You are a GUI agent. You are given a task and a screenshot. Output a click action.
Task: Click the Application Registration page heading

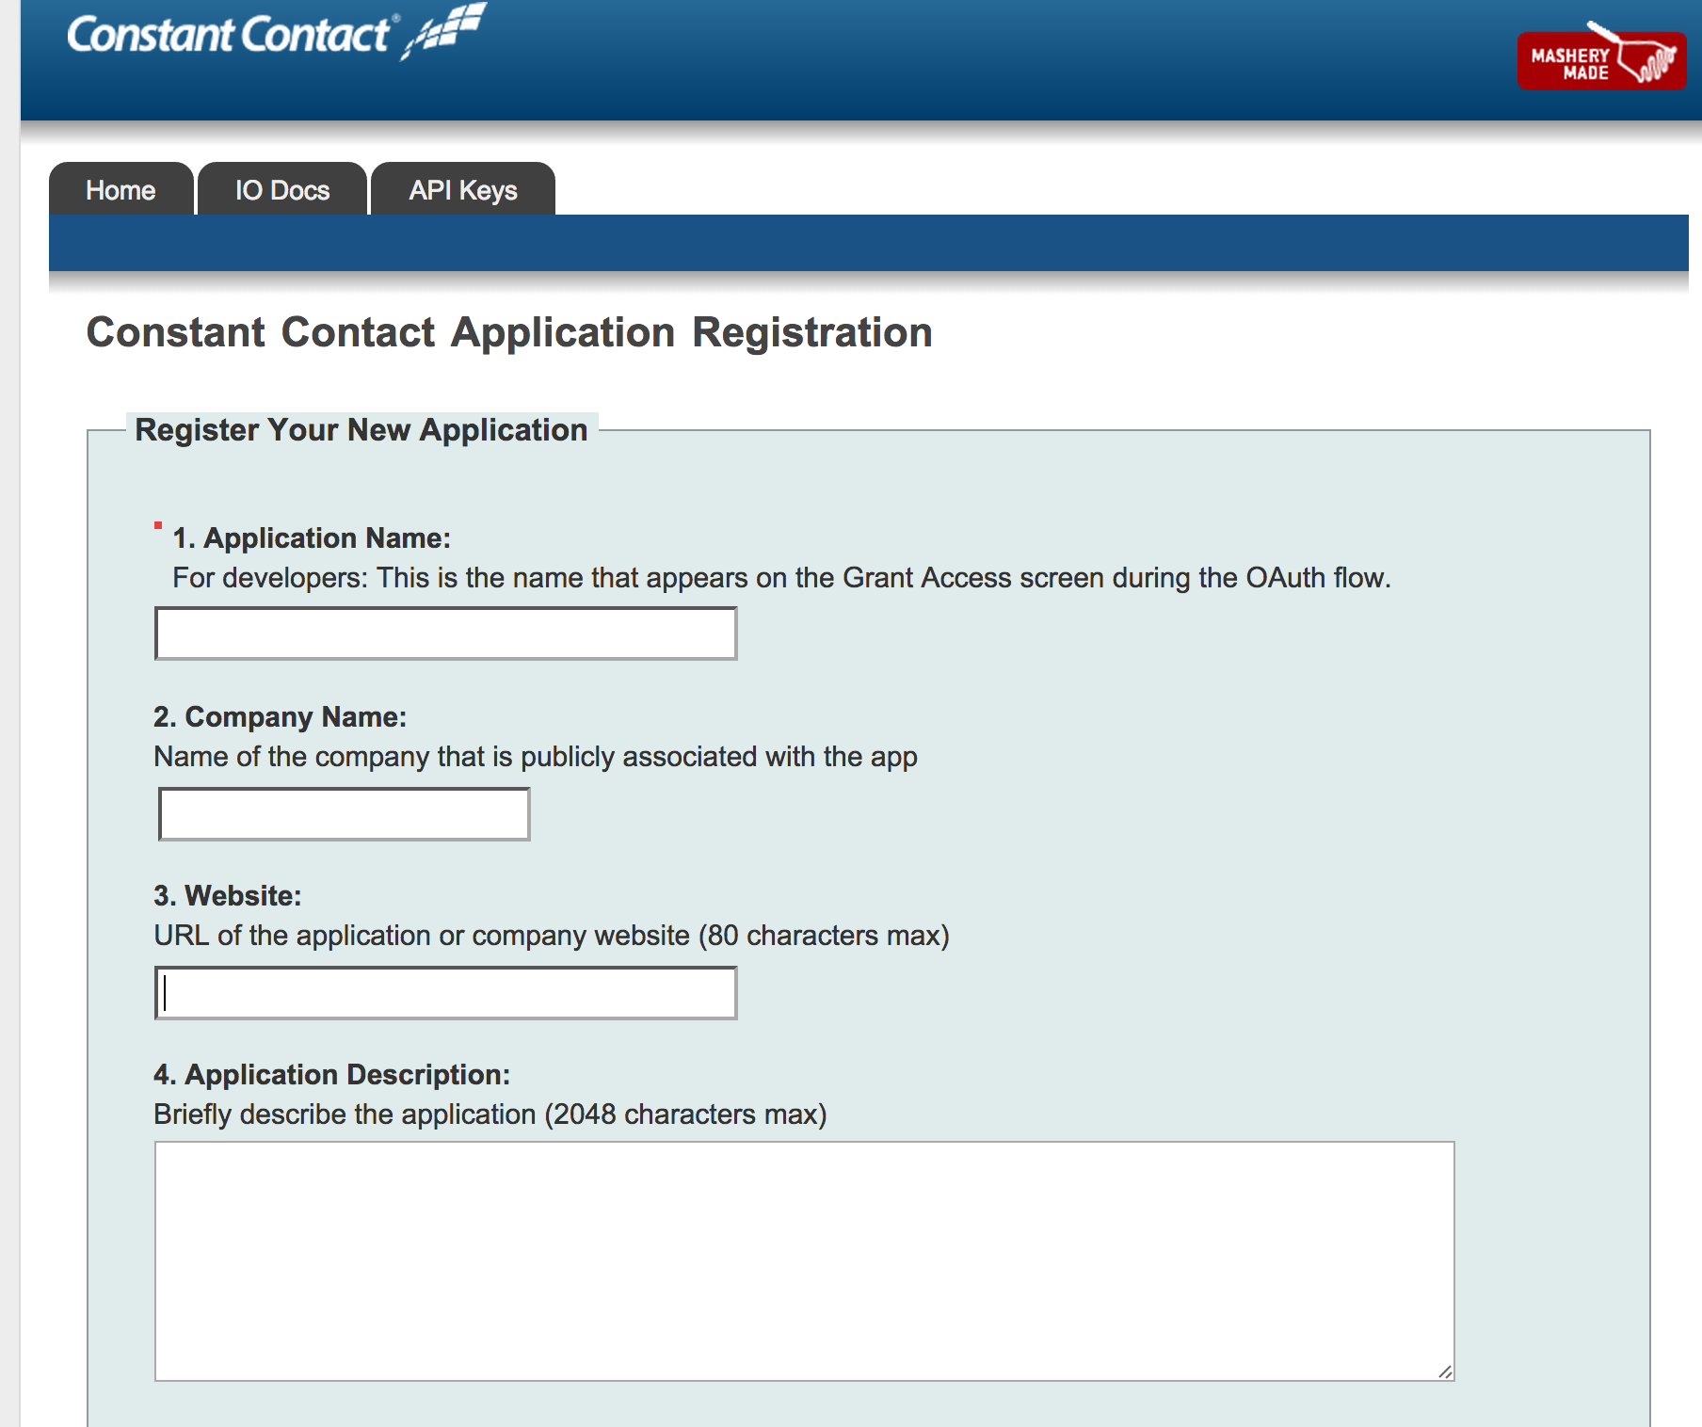pyautogui.click(x=509, y=332)
